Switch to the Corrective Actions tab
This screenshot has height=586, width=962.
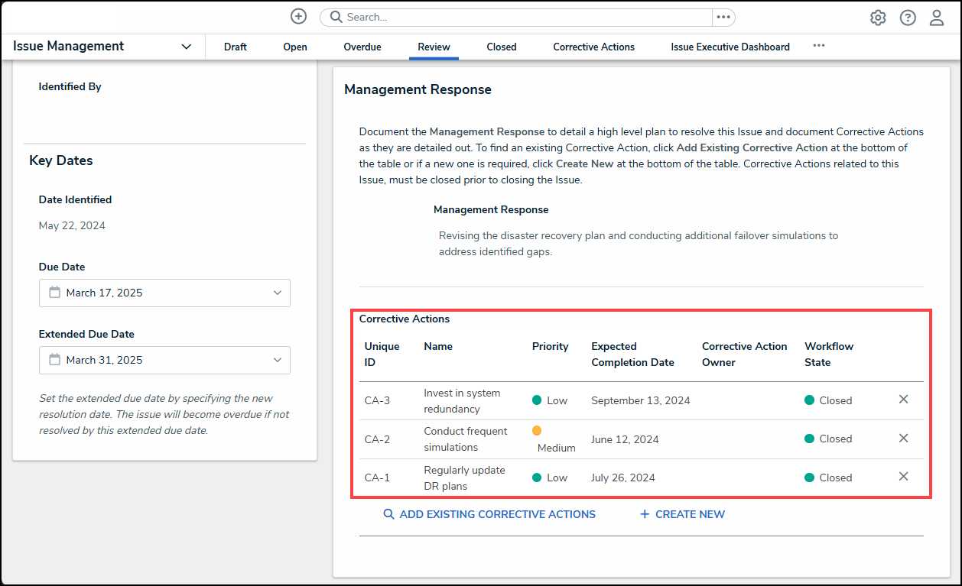pyautogui.click(x=593, y=47)
